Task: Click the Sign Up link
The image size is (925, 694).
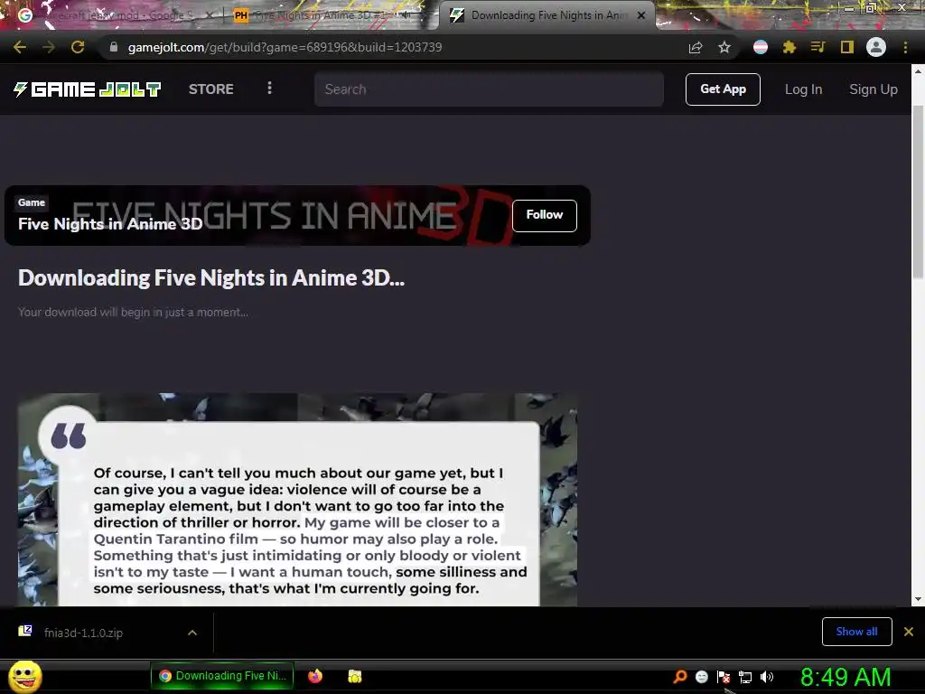Action: 874,89
